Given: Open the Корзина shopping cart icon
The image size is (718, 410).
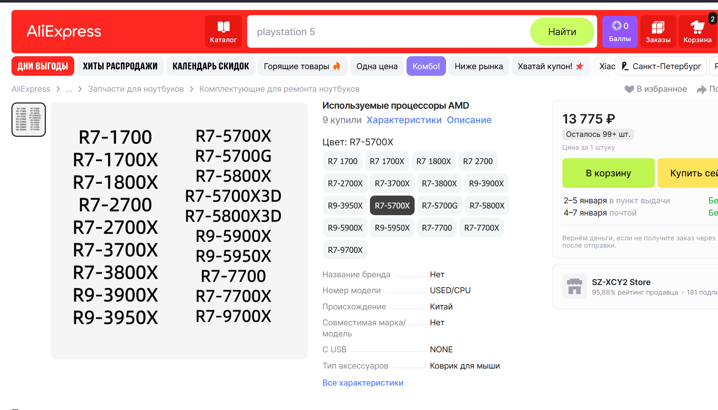Looking at the screenshot, I should [x=697, y=27].
